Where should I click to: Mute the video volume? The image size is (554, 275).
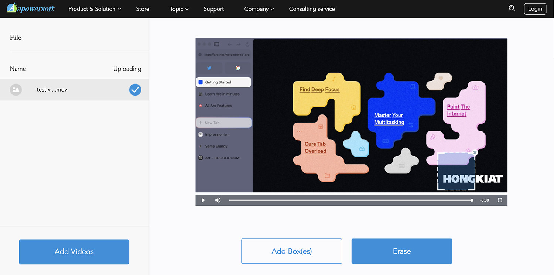point(218,200)
